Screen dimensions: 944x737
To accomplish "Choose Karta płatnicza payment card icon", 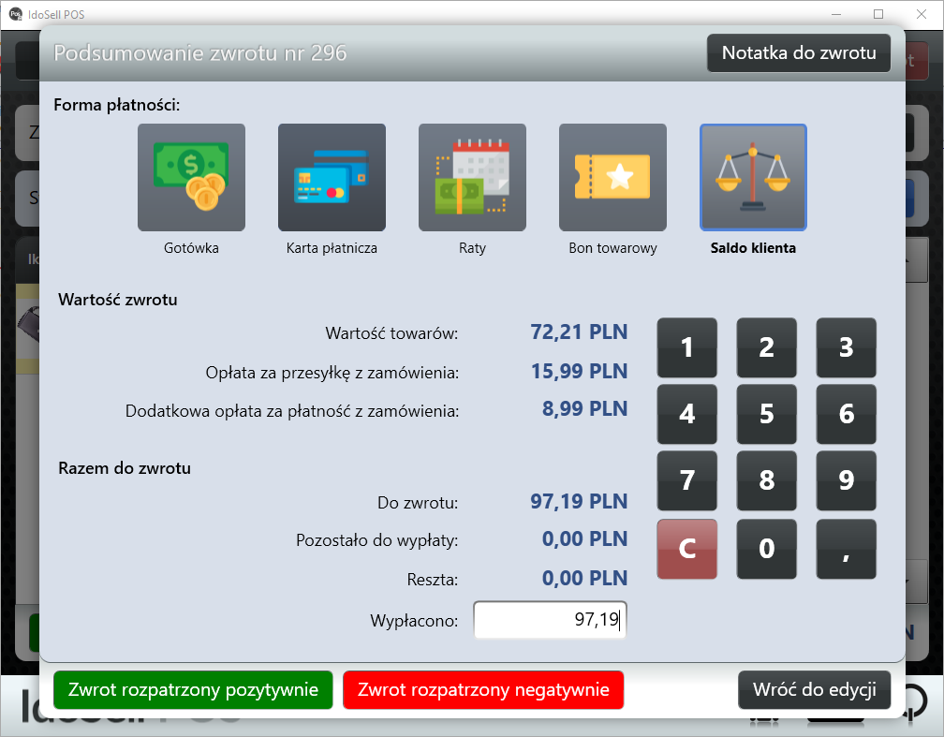I will point(332,178).
